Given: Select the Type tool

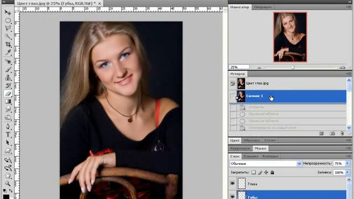Looking at the screenshot, I should pyautogui.click(x=8, y=134).
